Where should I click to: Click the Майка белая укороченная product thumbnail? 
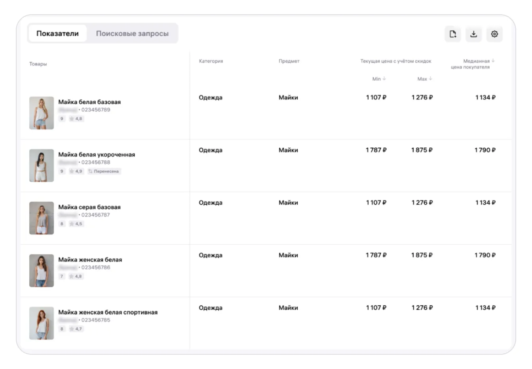(x=42, y=165)
